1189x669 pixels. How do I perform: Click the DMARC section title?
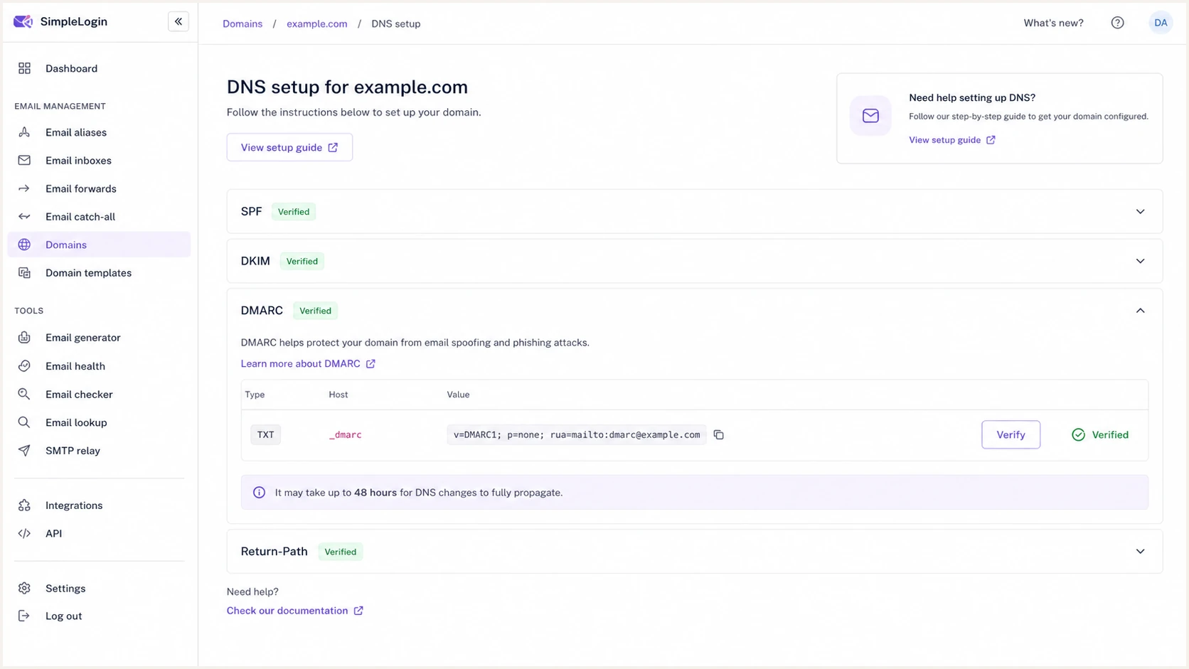point(262,311)
